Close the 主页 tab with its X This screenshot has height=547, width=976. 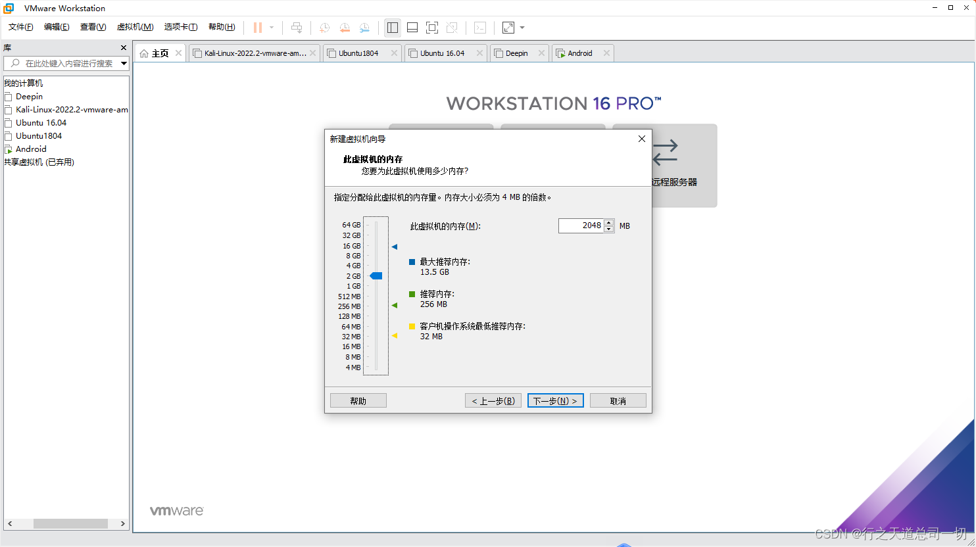[178, 53]
